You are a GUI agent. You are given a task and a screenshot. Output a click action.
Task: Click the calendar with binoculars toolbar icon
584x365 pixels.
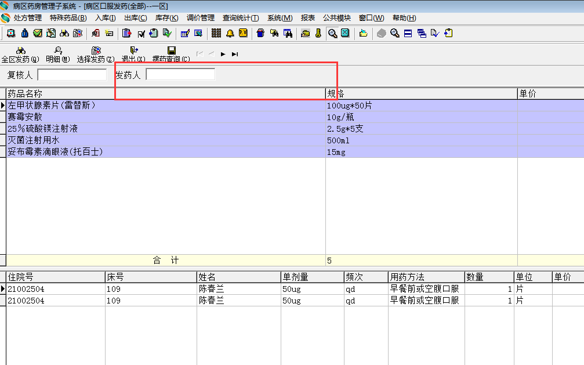tap(288, 33)
